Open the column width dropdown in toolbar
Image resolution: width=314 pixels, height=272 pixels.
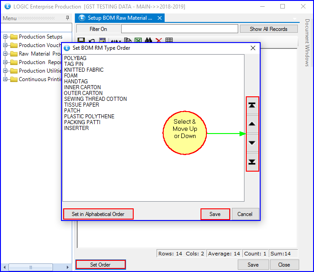pos(116,41)
